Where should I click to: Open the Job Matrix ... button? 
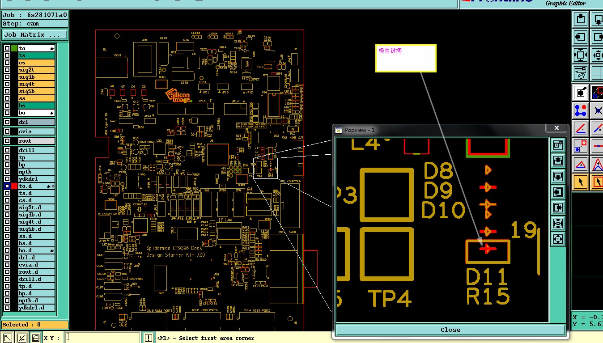tap(35, 34)
